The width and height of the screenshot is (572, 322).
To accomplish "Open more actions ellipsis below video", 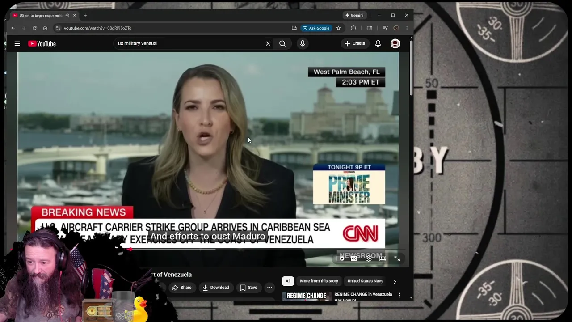I will click(x=269, y=288).
